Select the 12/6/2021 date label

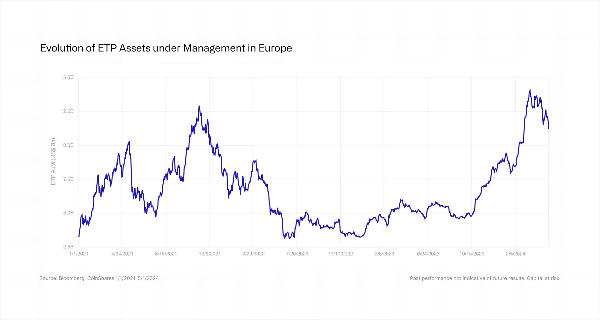[210, 254]
